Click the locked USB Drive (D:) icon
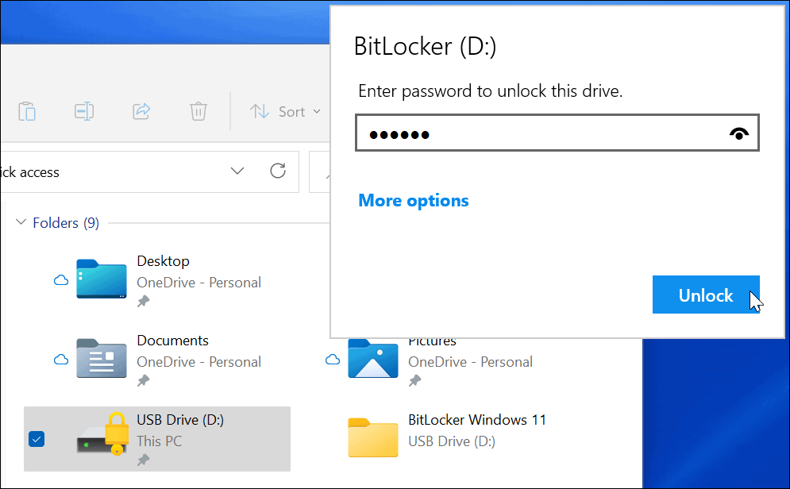 [101, 438]
